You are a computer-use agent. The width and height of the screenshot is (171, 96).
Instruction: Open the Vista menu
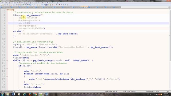[15, 3]
